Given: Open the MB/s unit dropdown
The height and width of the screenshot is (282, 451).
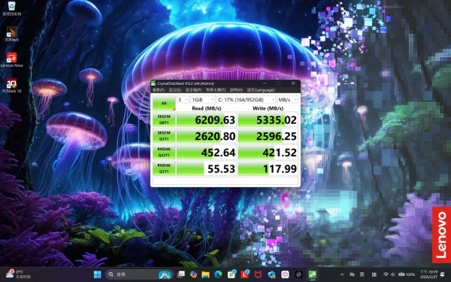Looking at the screenshot, I should click(x=287, y=99).
